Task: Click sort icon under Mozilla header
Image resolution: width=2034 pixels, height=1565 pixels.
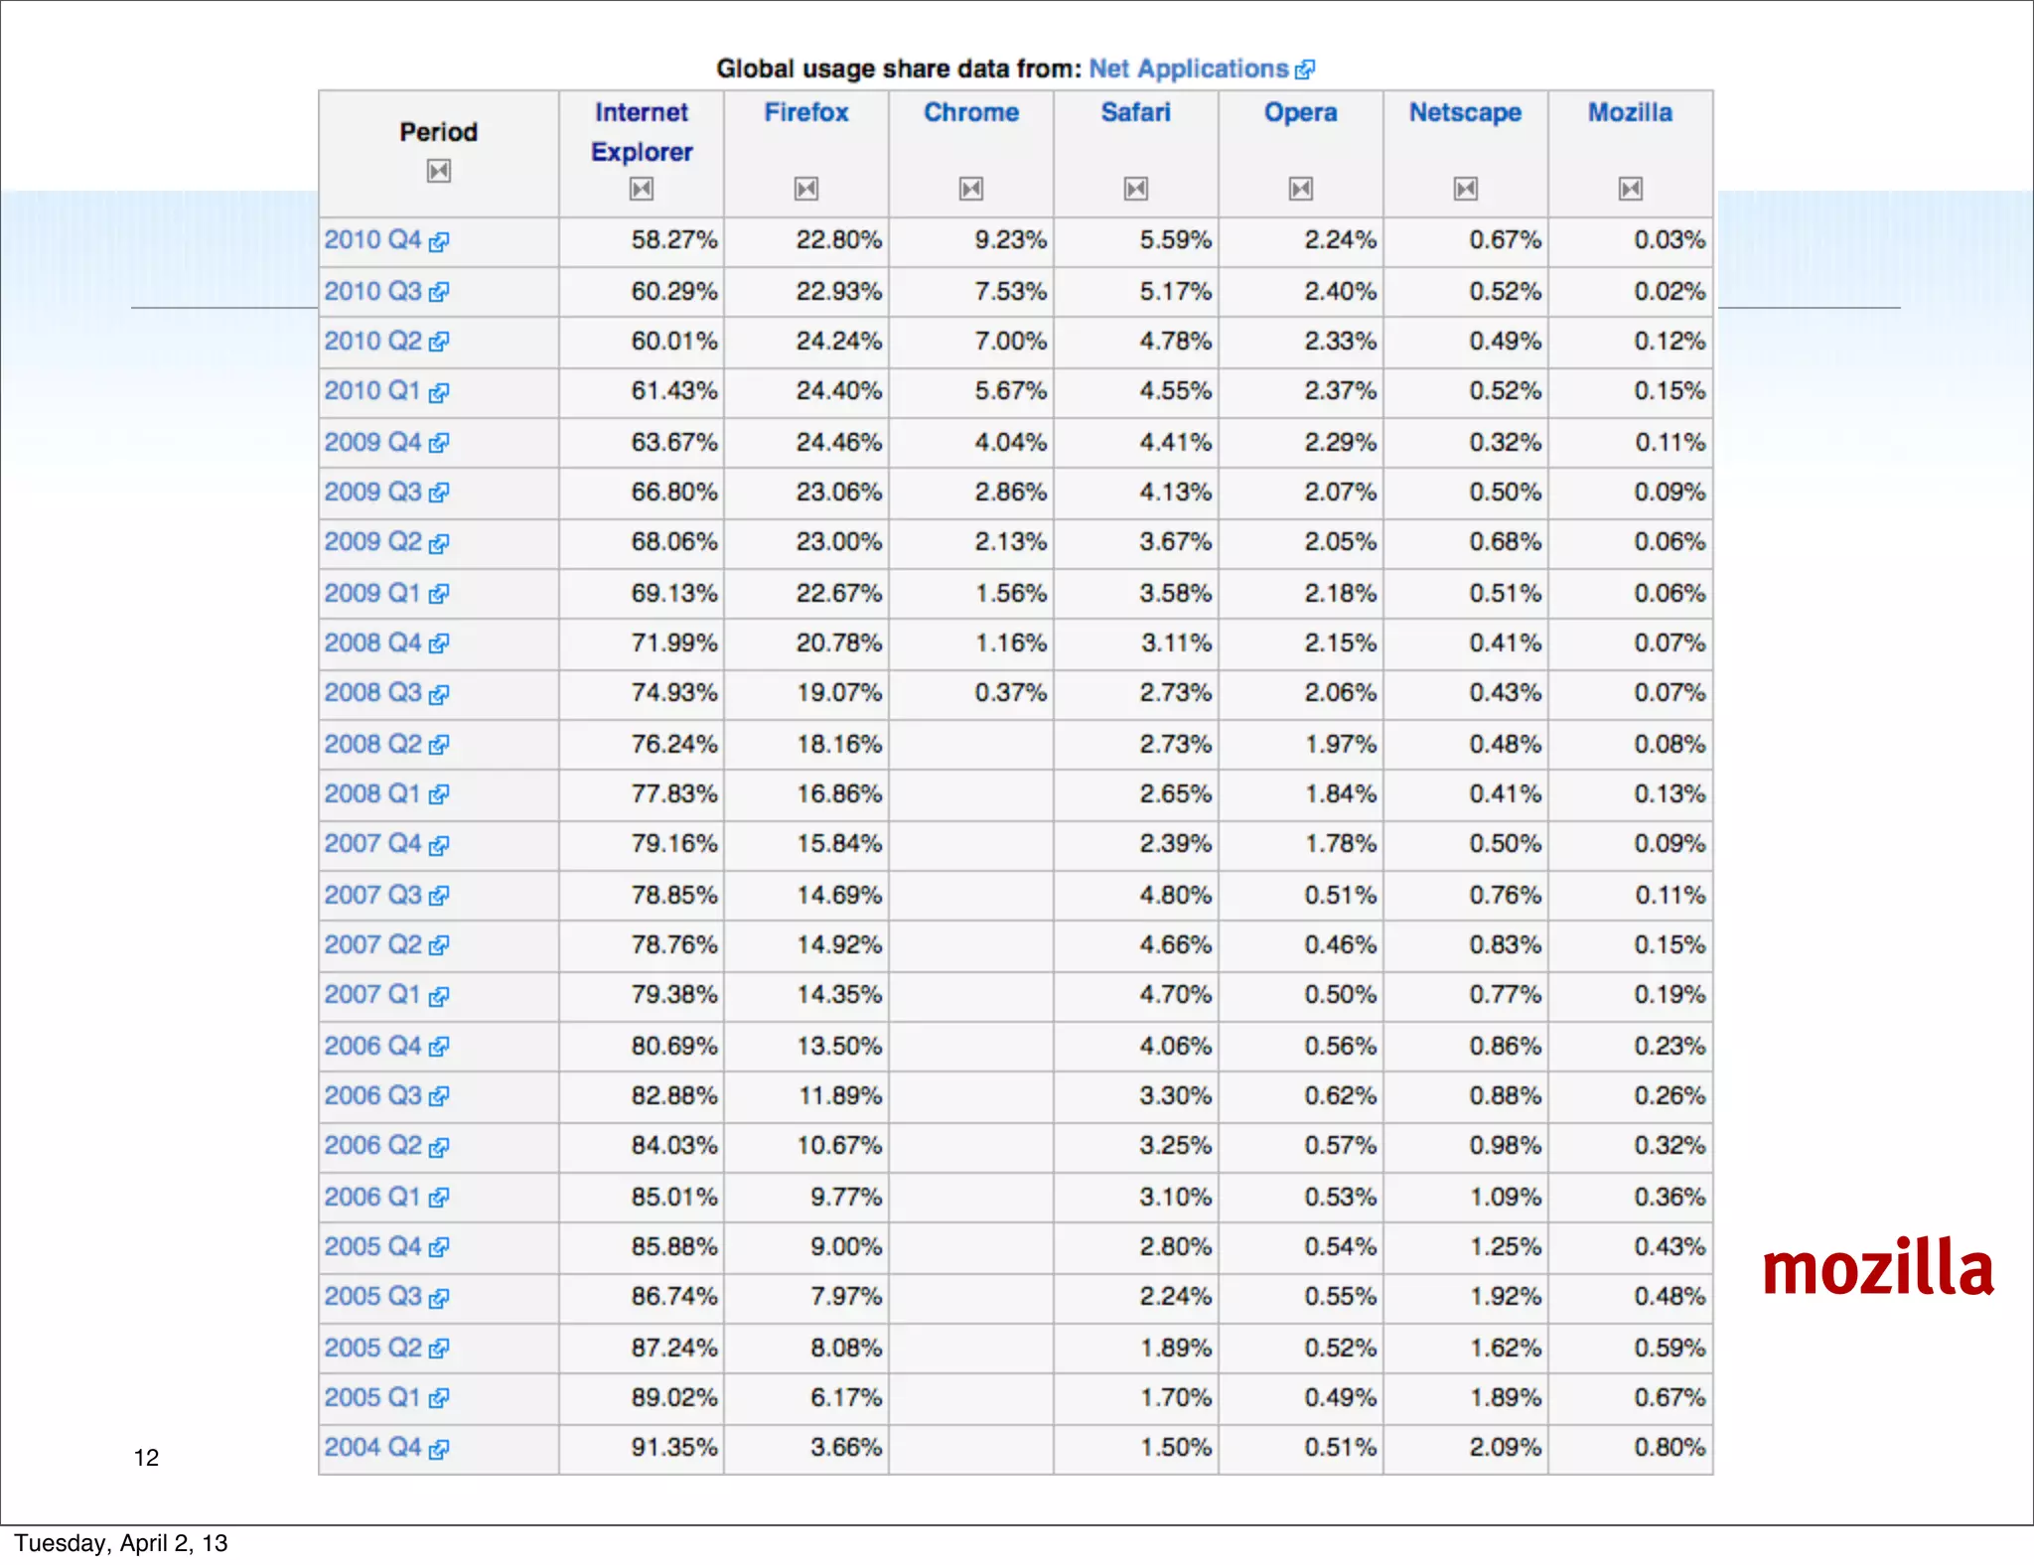Action: tap(1630, 189)
